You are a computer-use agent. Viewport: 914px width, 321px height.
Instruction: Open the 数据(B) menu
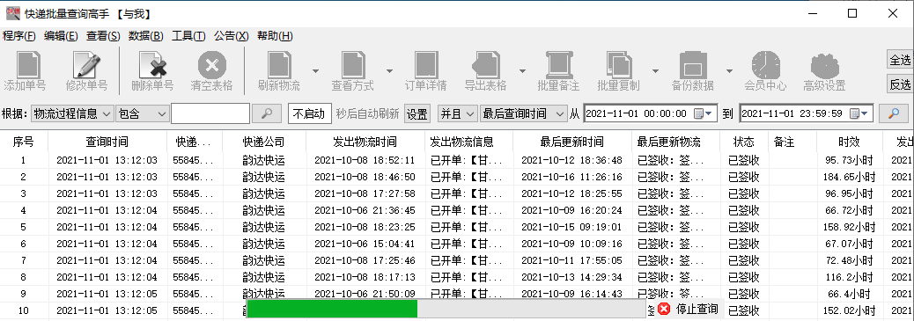pos(145,36)
